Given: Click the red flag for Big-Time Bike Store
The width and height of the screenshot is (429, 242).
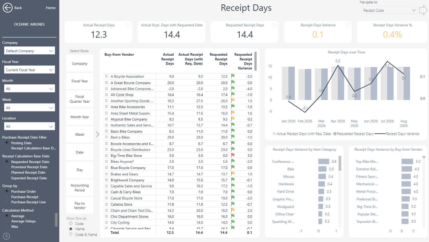Looking at the screenshot, I should point(233,155).
